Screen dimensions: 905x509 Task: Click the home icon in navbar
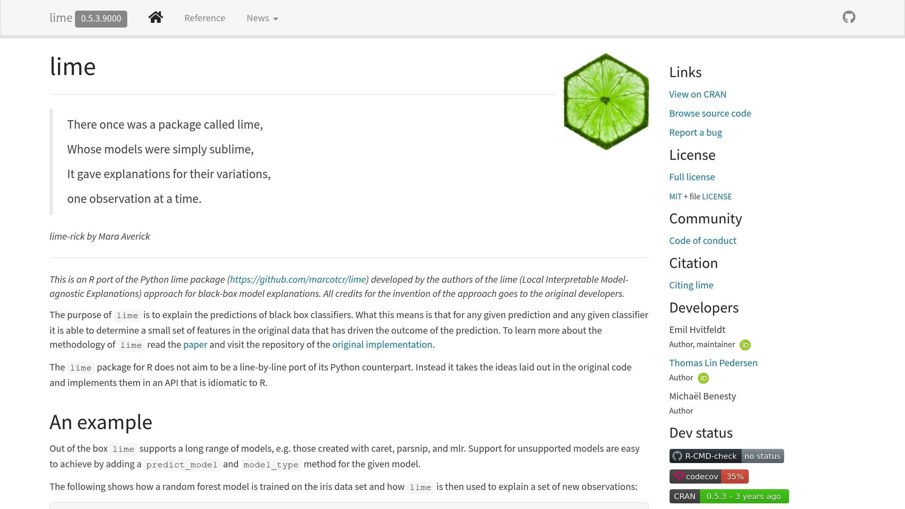(156, 18)
